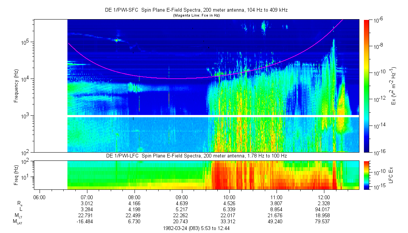
Task: Click the MLT value 22.017
Action: coord(228,215)
